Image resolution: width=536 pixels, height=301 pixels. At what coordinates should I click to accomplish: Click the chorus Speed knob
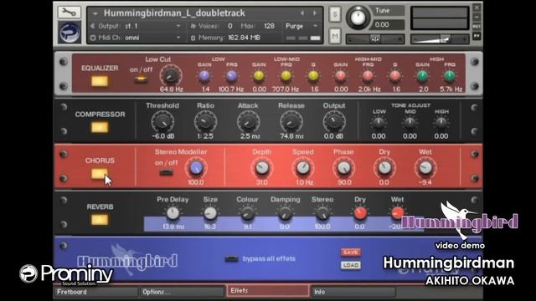(x=303, y=168)
